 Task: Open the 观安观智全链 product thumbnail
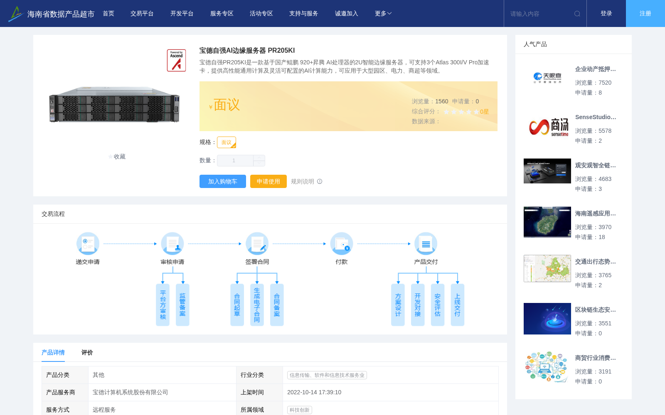(x=547, y=171)
